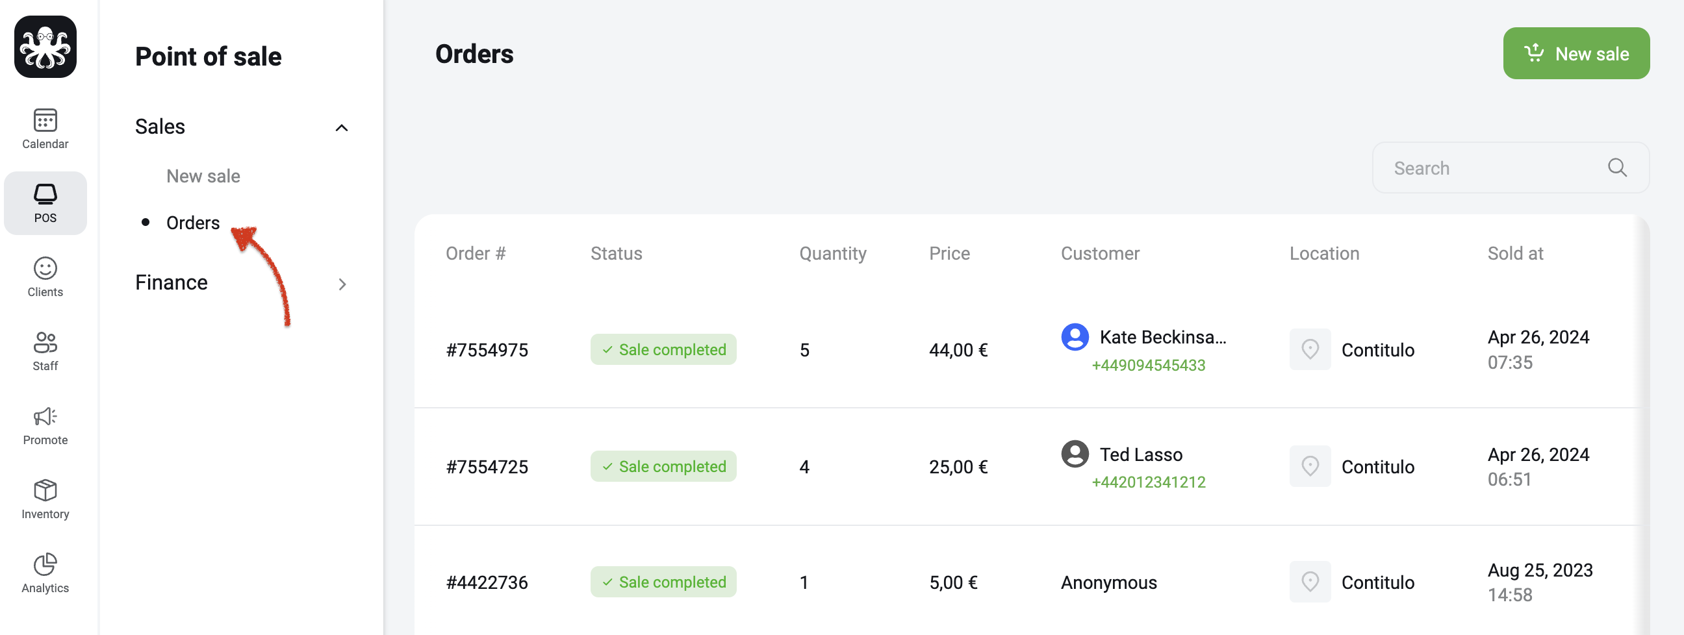Image resolution: width=1684 pixels, height=635 pixels.
Task: Select Orders in Sales submenu
Action: tap(193, 223)
